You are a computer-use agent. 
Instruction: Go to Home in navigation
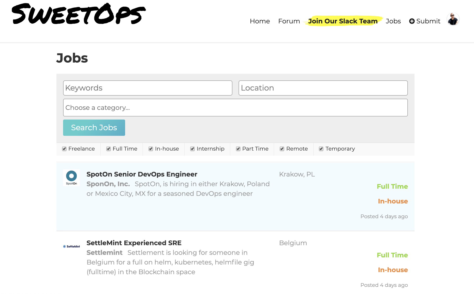point(260,21)
